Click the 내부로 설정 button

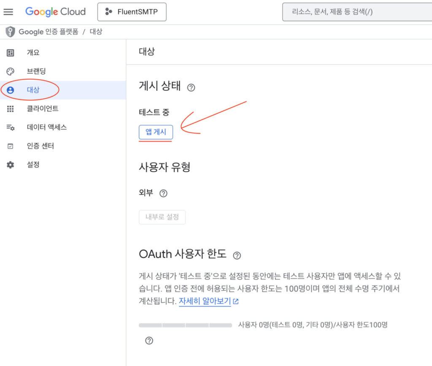coord(162,217)
